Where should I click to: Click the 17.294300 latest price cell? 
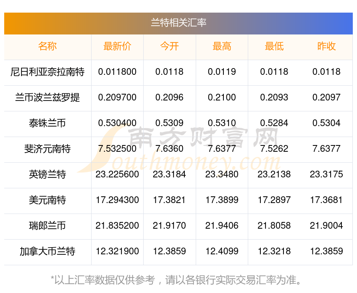[x=117, y=200]
